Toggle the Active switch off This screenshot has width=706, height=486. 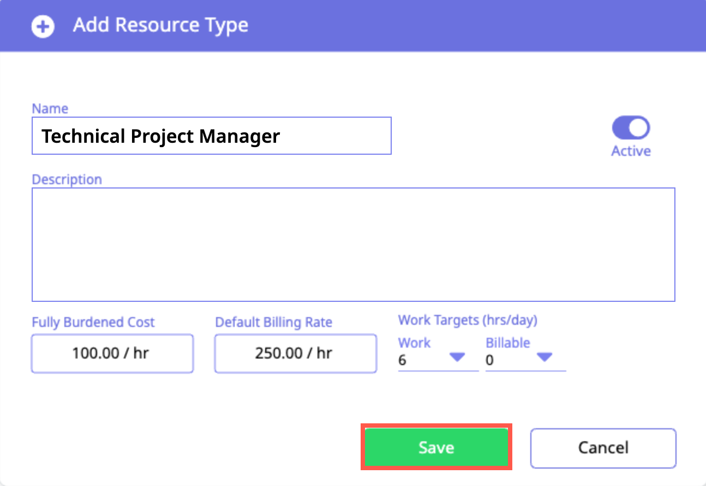click(631, 129)
